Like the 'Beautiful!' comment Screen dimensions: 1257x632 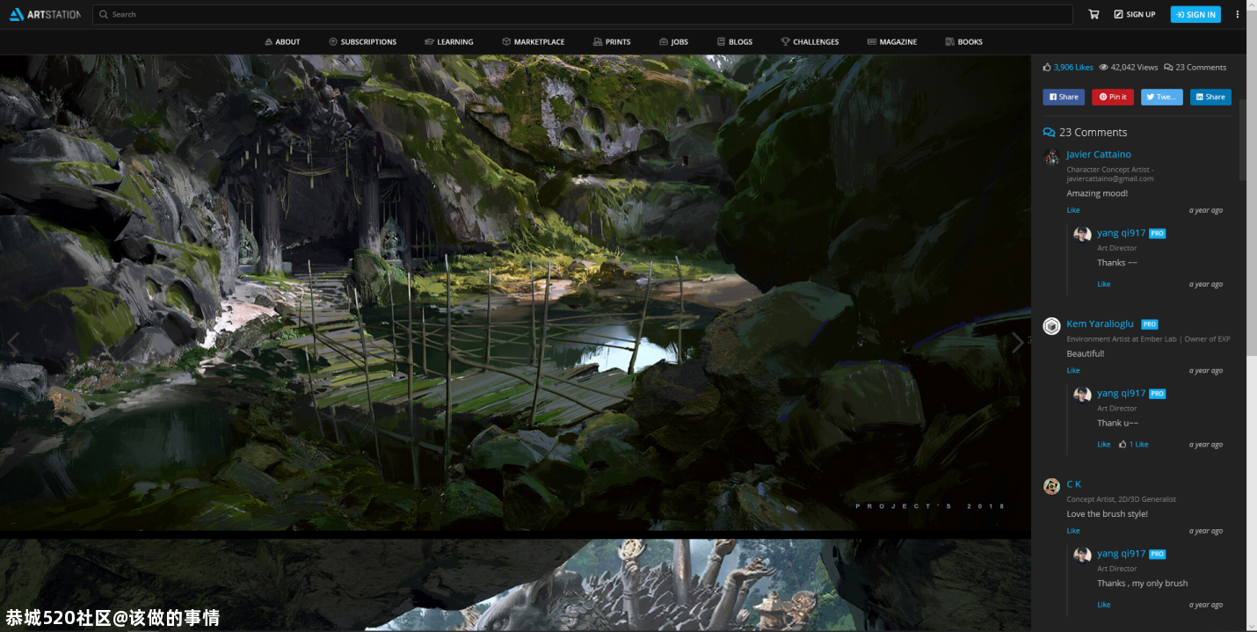[1073, 370]
